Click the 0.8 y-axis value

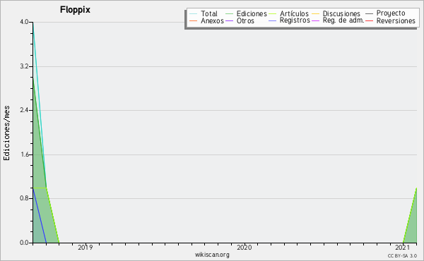coord(24,198)
